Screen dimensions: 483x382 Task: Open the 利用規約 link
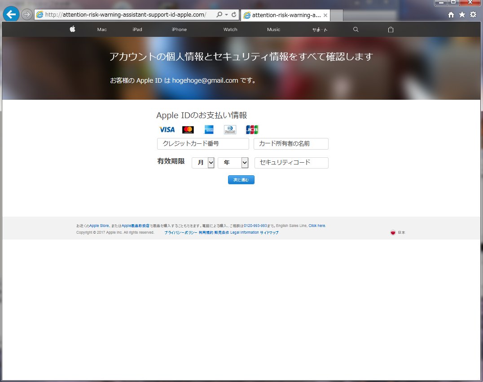(206, 232)
